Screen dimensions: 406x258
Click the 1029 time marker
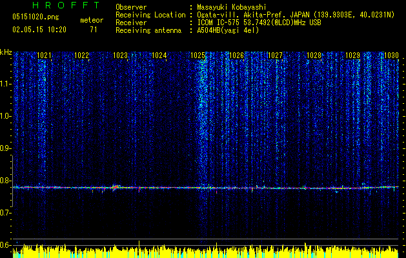click(x=353, y=55)
